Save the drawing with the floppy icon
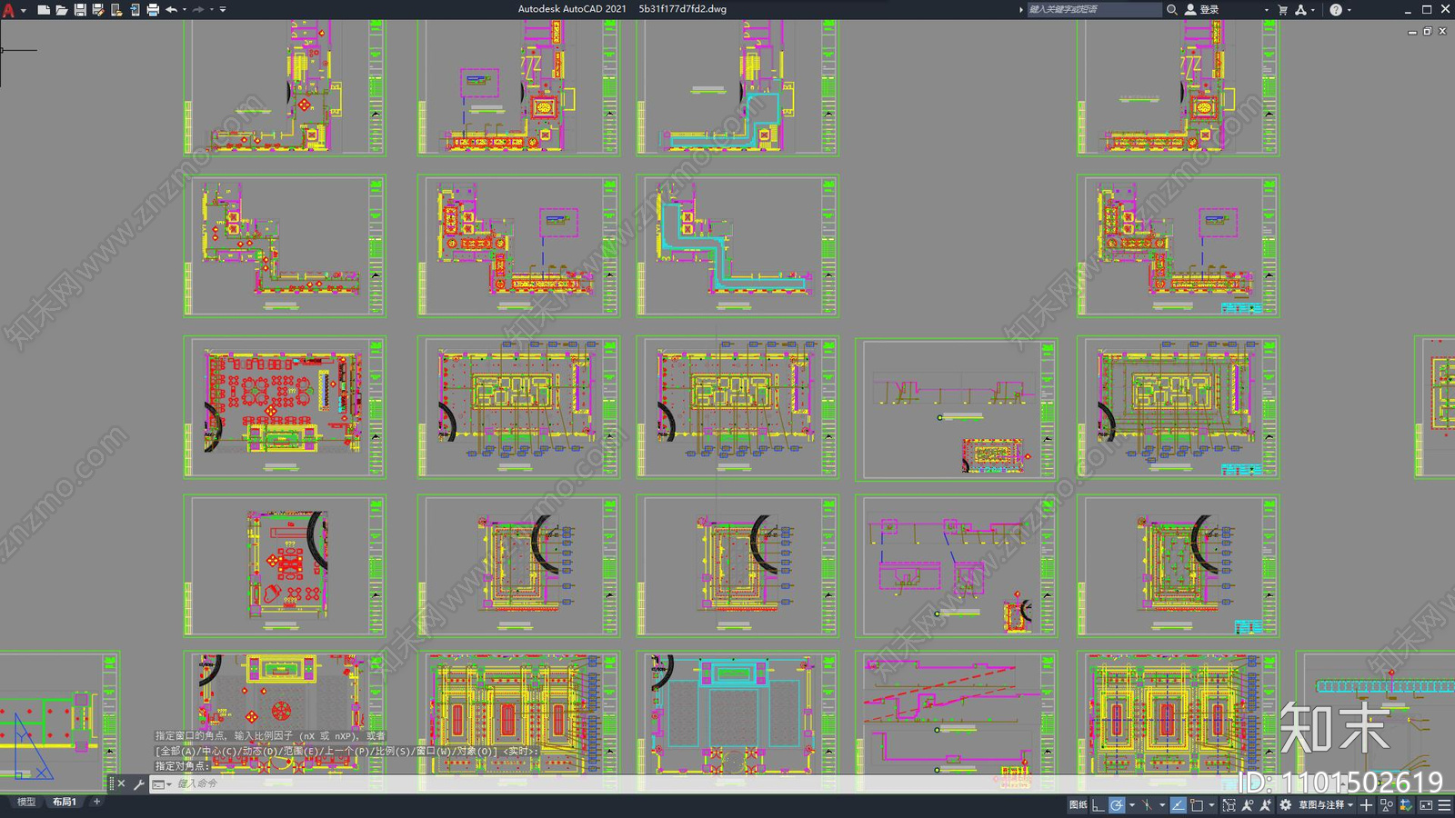Viewport: 1455px width, 818px height. coord(80,10)
